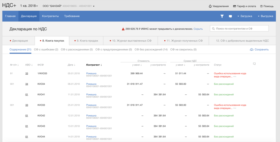Viewport: 280px width, 142px height.
Task: Click the Помощь help icon
Action: click(x=261, y=6)
